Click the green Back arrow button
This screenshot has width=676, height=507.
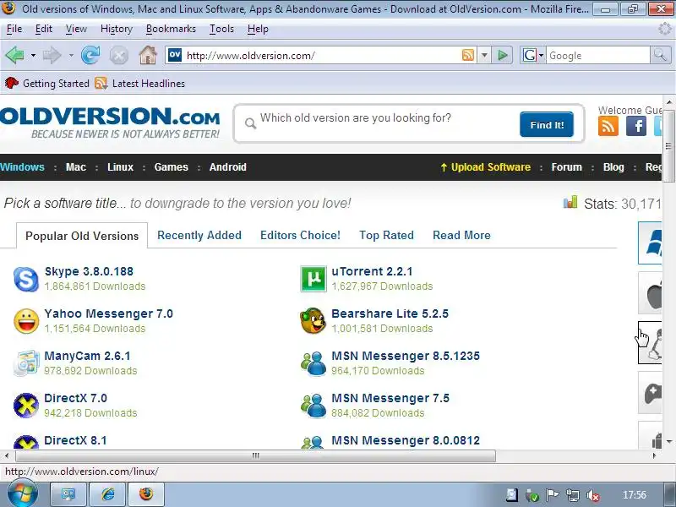pyautogui.click(x=14, y=55)
